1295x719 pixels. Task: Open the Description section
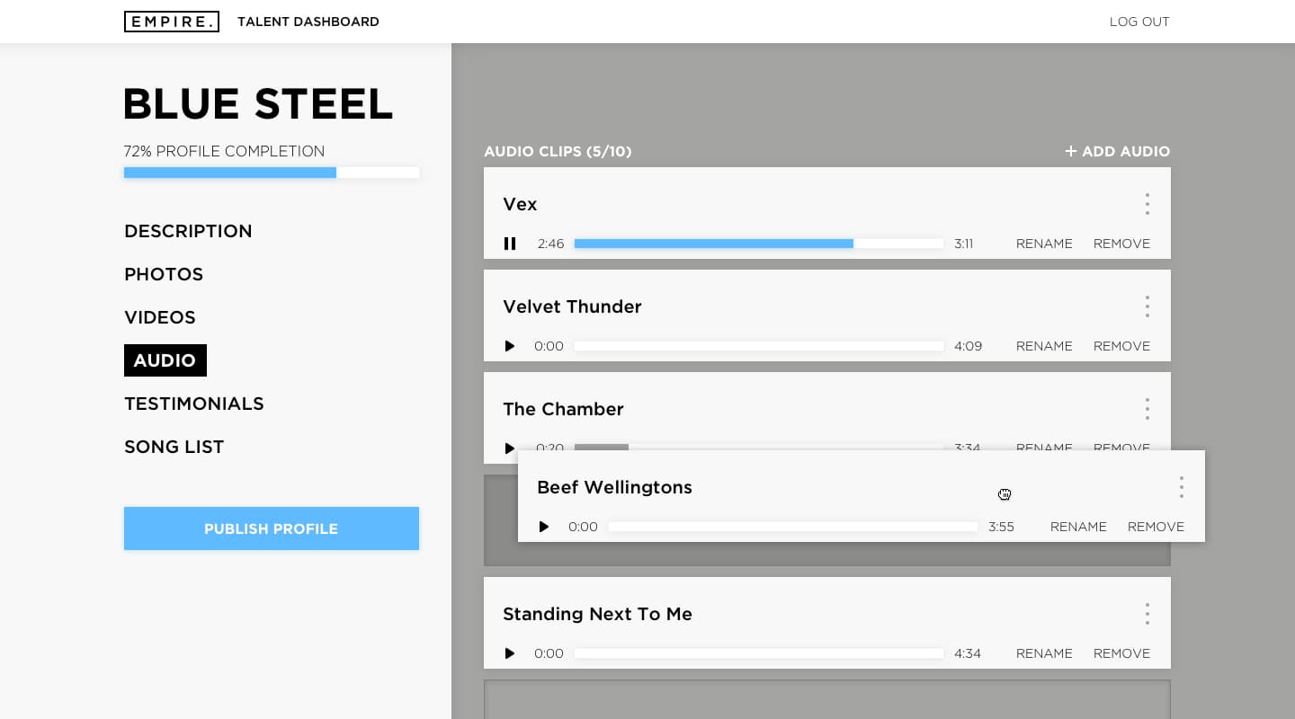pos(188,231)
